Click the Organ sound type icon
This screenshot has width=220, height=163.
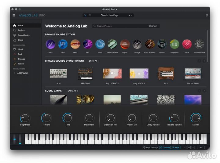coord(125,44)
